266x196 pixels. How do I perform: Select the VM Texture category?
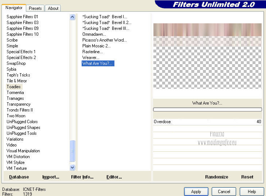[x=17, y=168]
